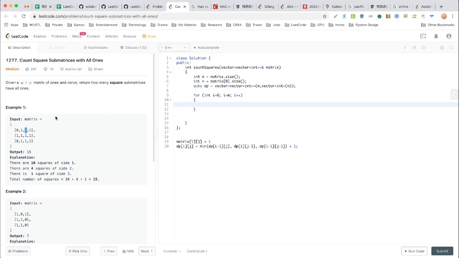
Task: Open the System Design bookmarks folder
Action: click(x=363, y=25)
